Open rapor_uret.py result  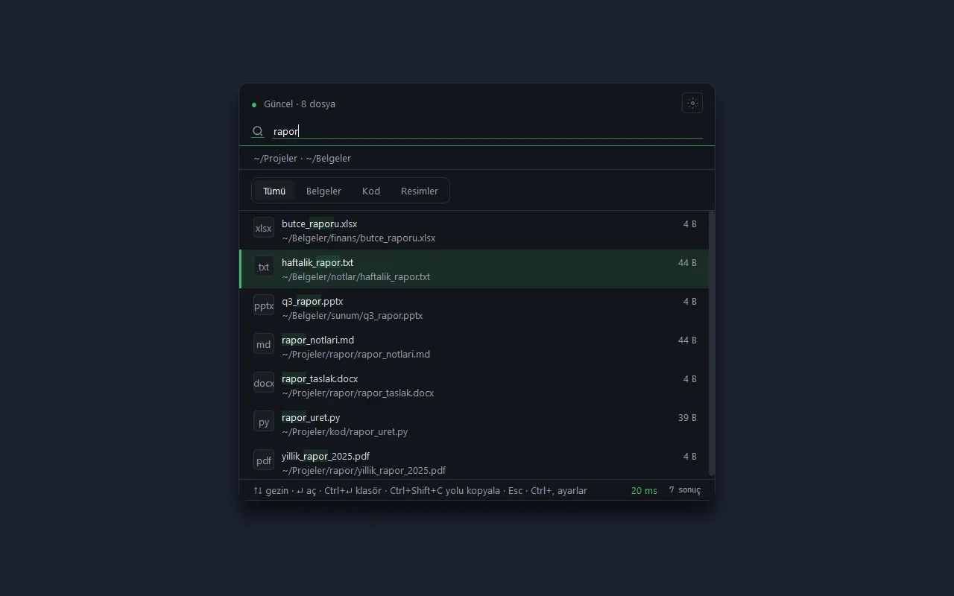(x=474, y=424)
